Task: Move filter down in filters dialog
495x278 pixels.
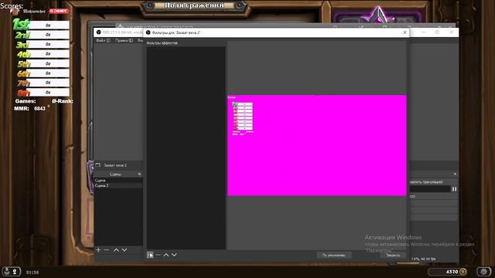Action: pos(174,255)
